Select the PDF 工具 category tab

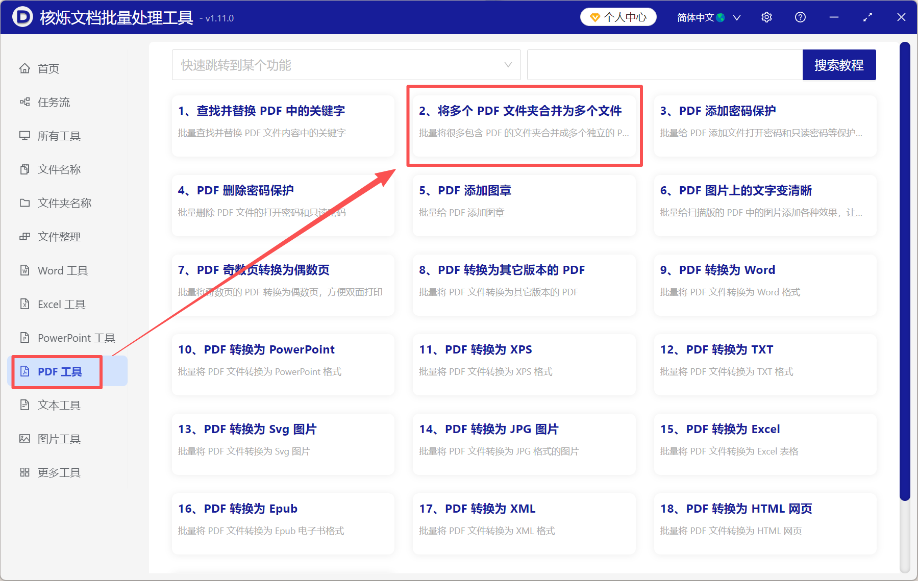tap(56, 371)
